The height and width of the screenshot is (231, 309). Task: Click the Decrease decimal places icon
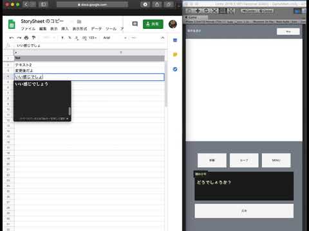[77, 38]
